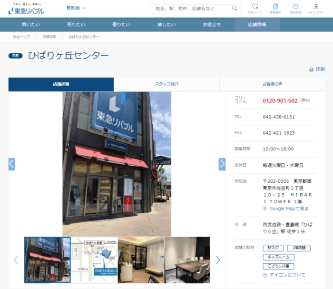This screenshot has height=289, width=333.
Task: Select the reception interior thumbnail
Action: point(141,260)
